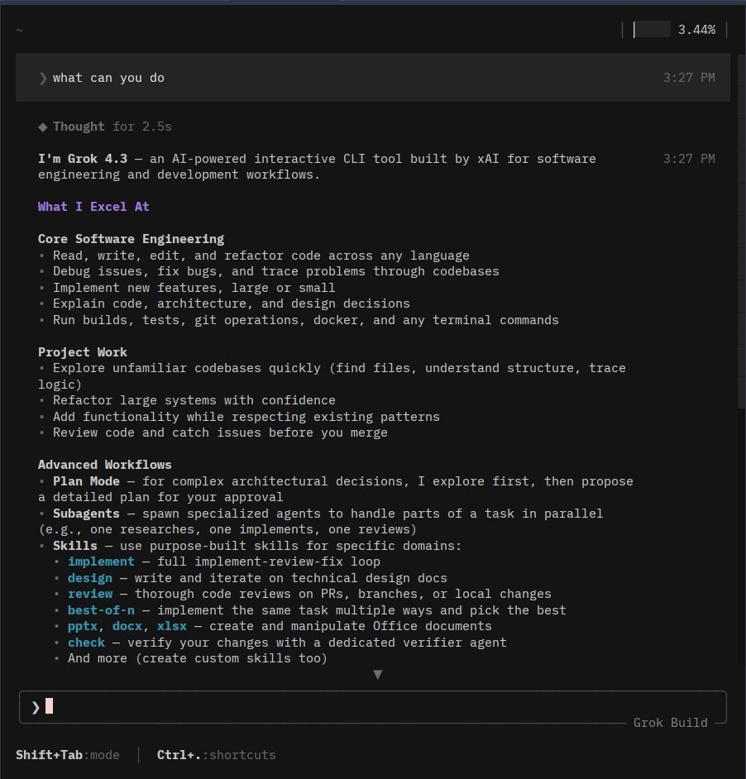Click 'And more (create custom skills too)' line

click(198, 658)
